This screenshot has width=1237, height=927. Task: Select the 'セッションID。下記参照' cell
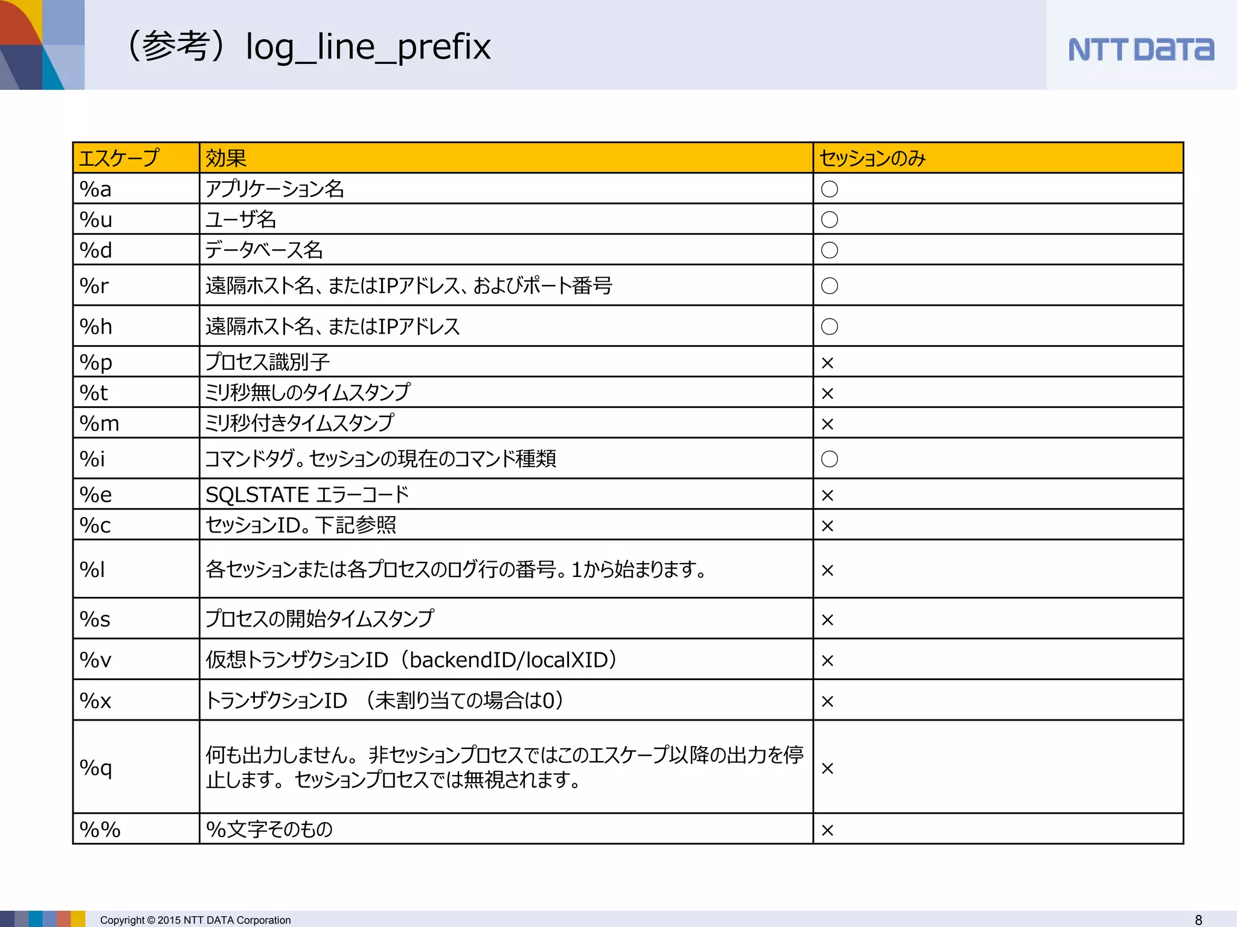click(x=506, y=525)
